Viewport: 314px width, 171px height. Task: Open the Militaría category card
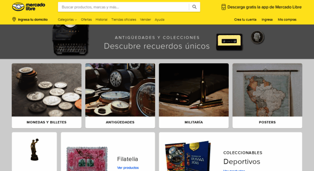(194, 96)
